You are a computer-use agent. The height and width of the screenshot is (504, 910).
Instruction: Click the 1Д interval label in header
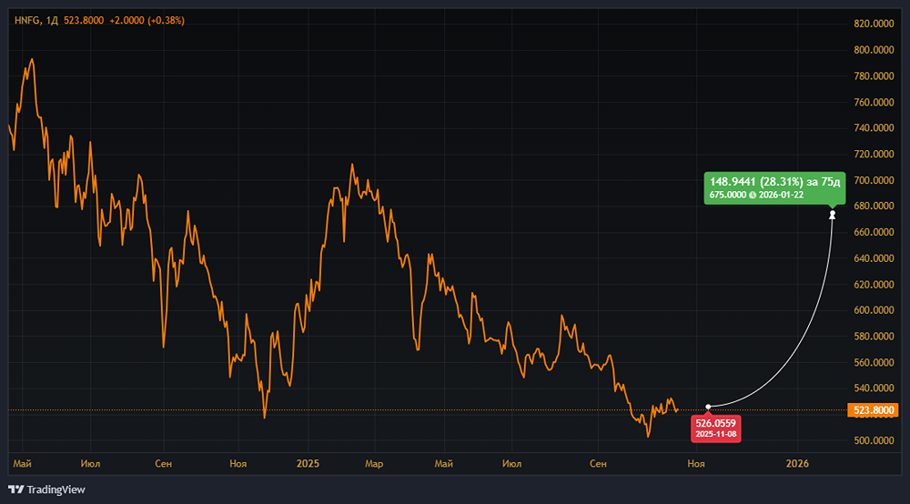coord(52,20)
